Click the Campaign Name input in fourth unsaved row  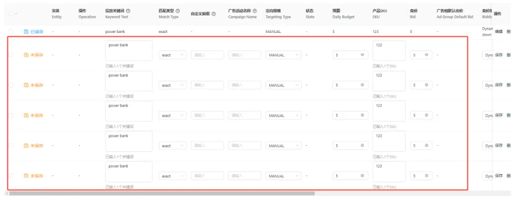(x=245, y=146)
